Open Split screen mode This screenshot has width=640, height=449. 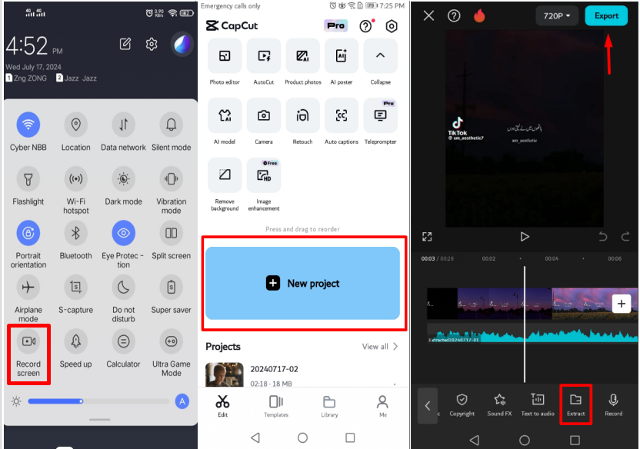tap(172, 233)
